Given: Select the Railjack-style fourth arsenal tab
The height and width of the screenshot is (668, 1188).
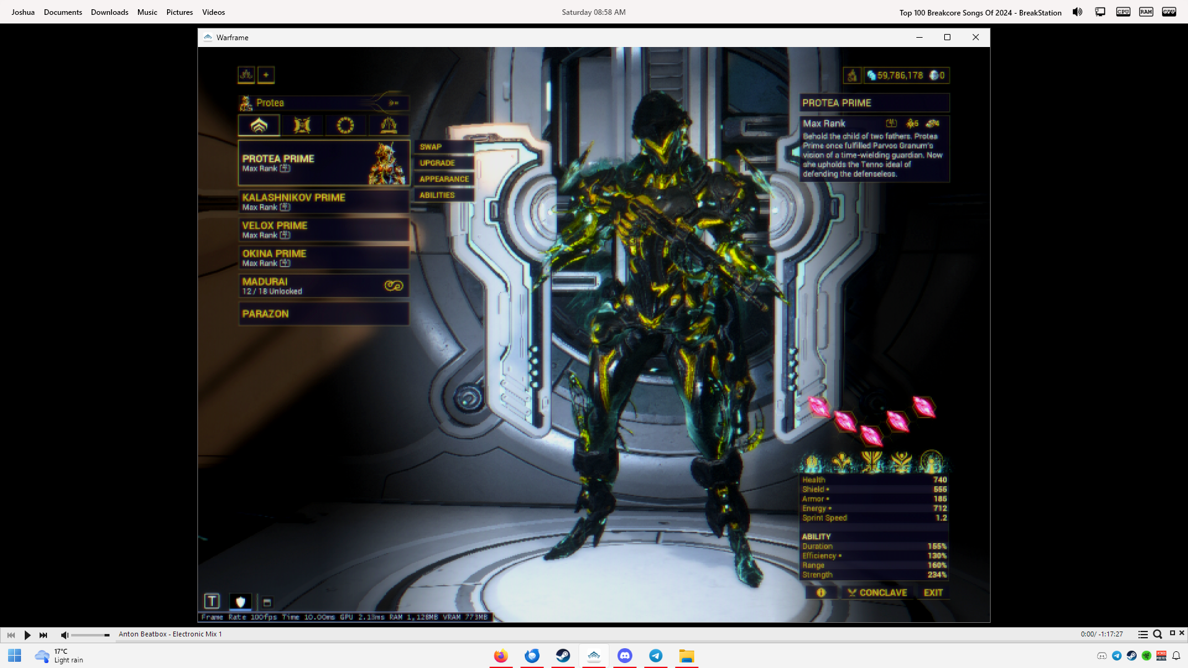Looking at the screenshot, I should tap(389, 126).
